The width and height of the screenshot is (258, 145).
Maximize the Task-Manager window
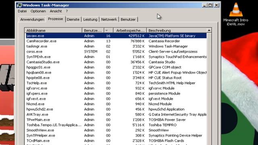pyautogui.click(x=210, y=5)
